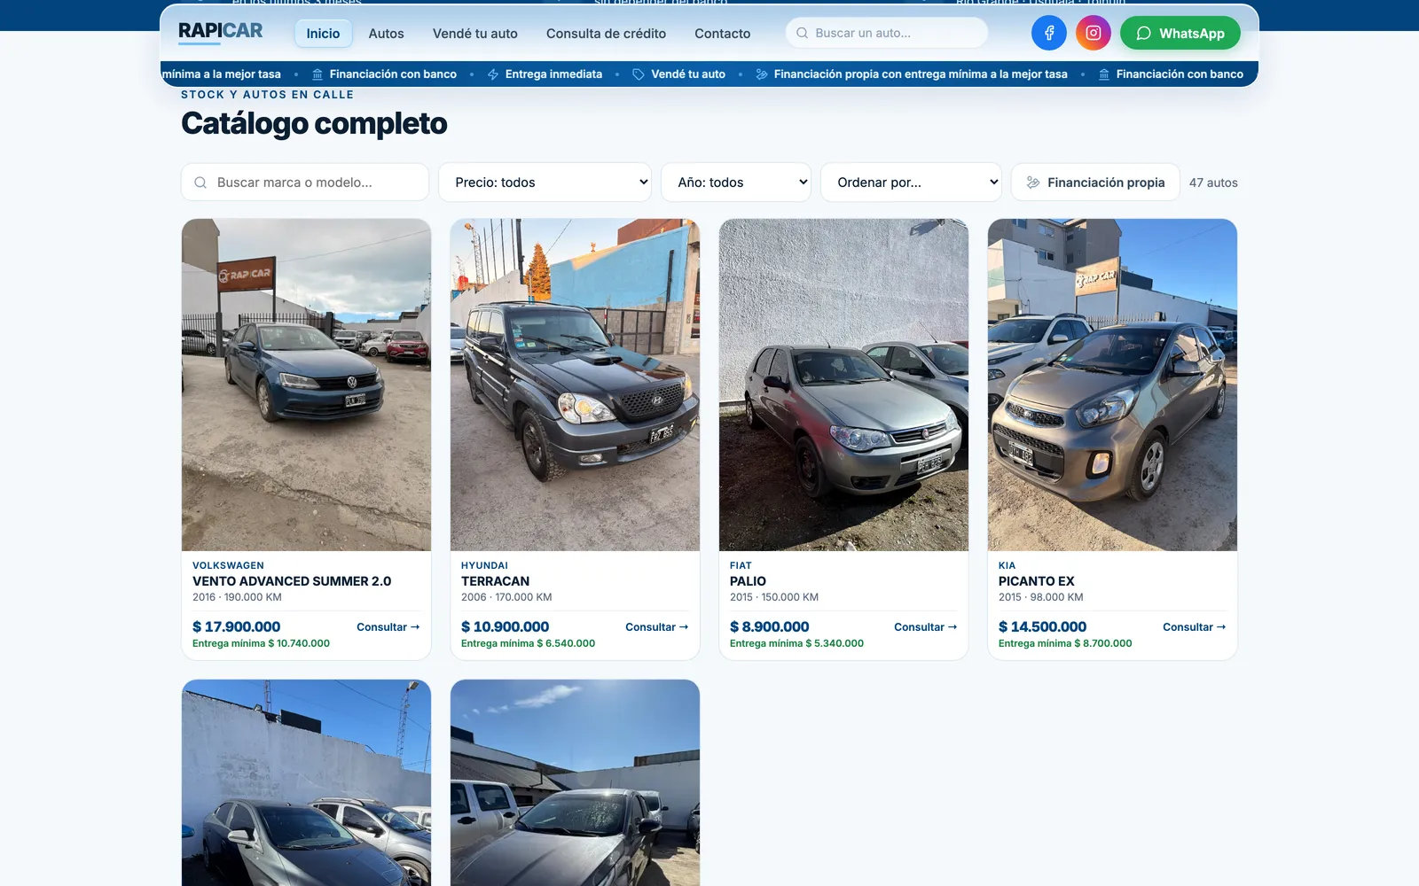Viewport: 1419px width, 886px height.
Task: Open the Volkswagen Vento photo
Action: pos(306,385)
